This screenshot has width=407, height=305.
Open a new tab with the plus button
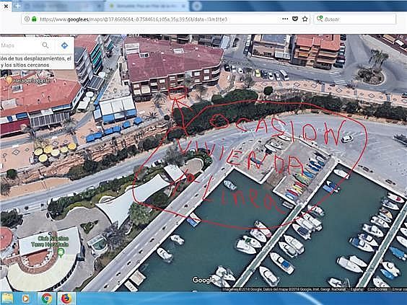coord(17,6)
